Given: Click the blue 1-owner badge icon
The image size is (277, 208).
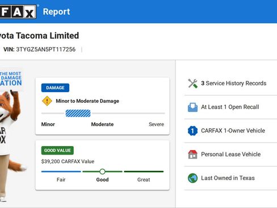Looking at the screenshot, I should click(x=193, y=131).
